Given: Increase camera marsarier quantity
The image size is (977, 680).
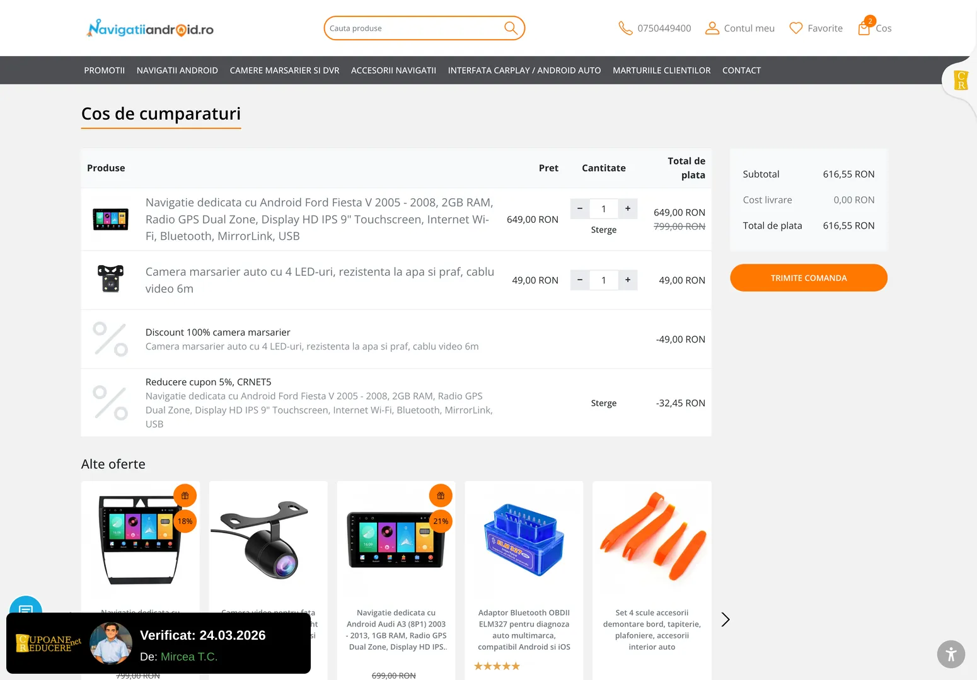Looking at the screenshot, I should [628, 280].
